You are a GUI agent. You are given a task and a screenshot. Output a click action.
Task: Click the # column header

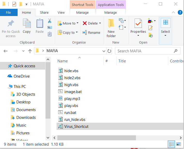[106, 61]
